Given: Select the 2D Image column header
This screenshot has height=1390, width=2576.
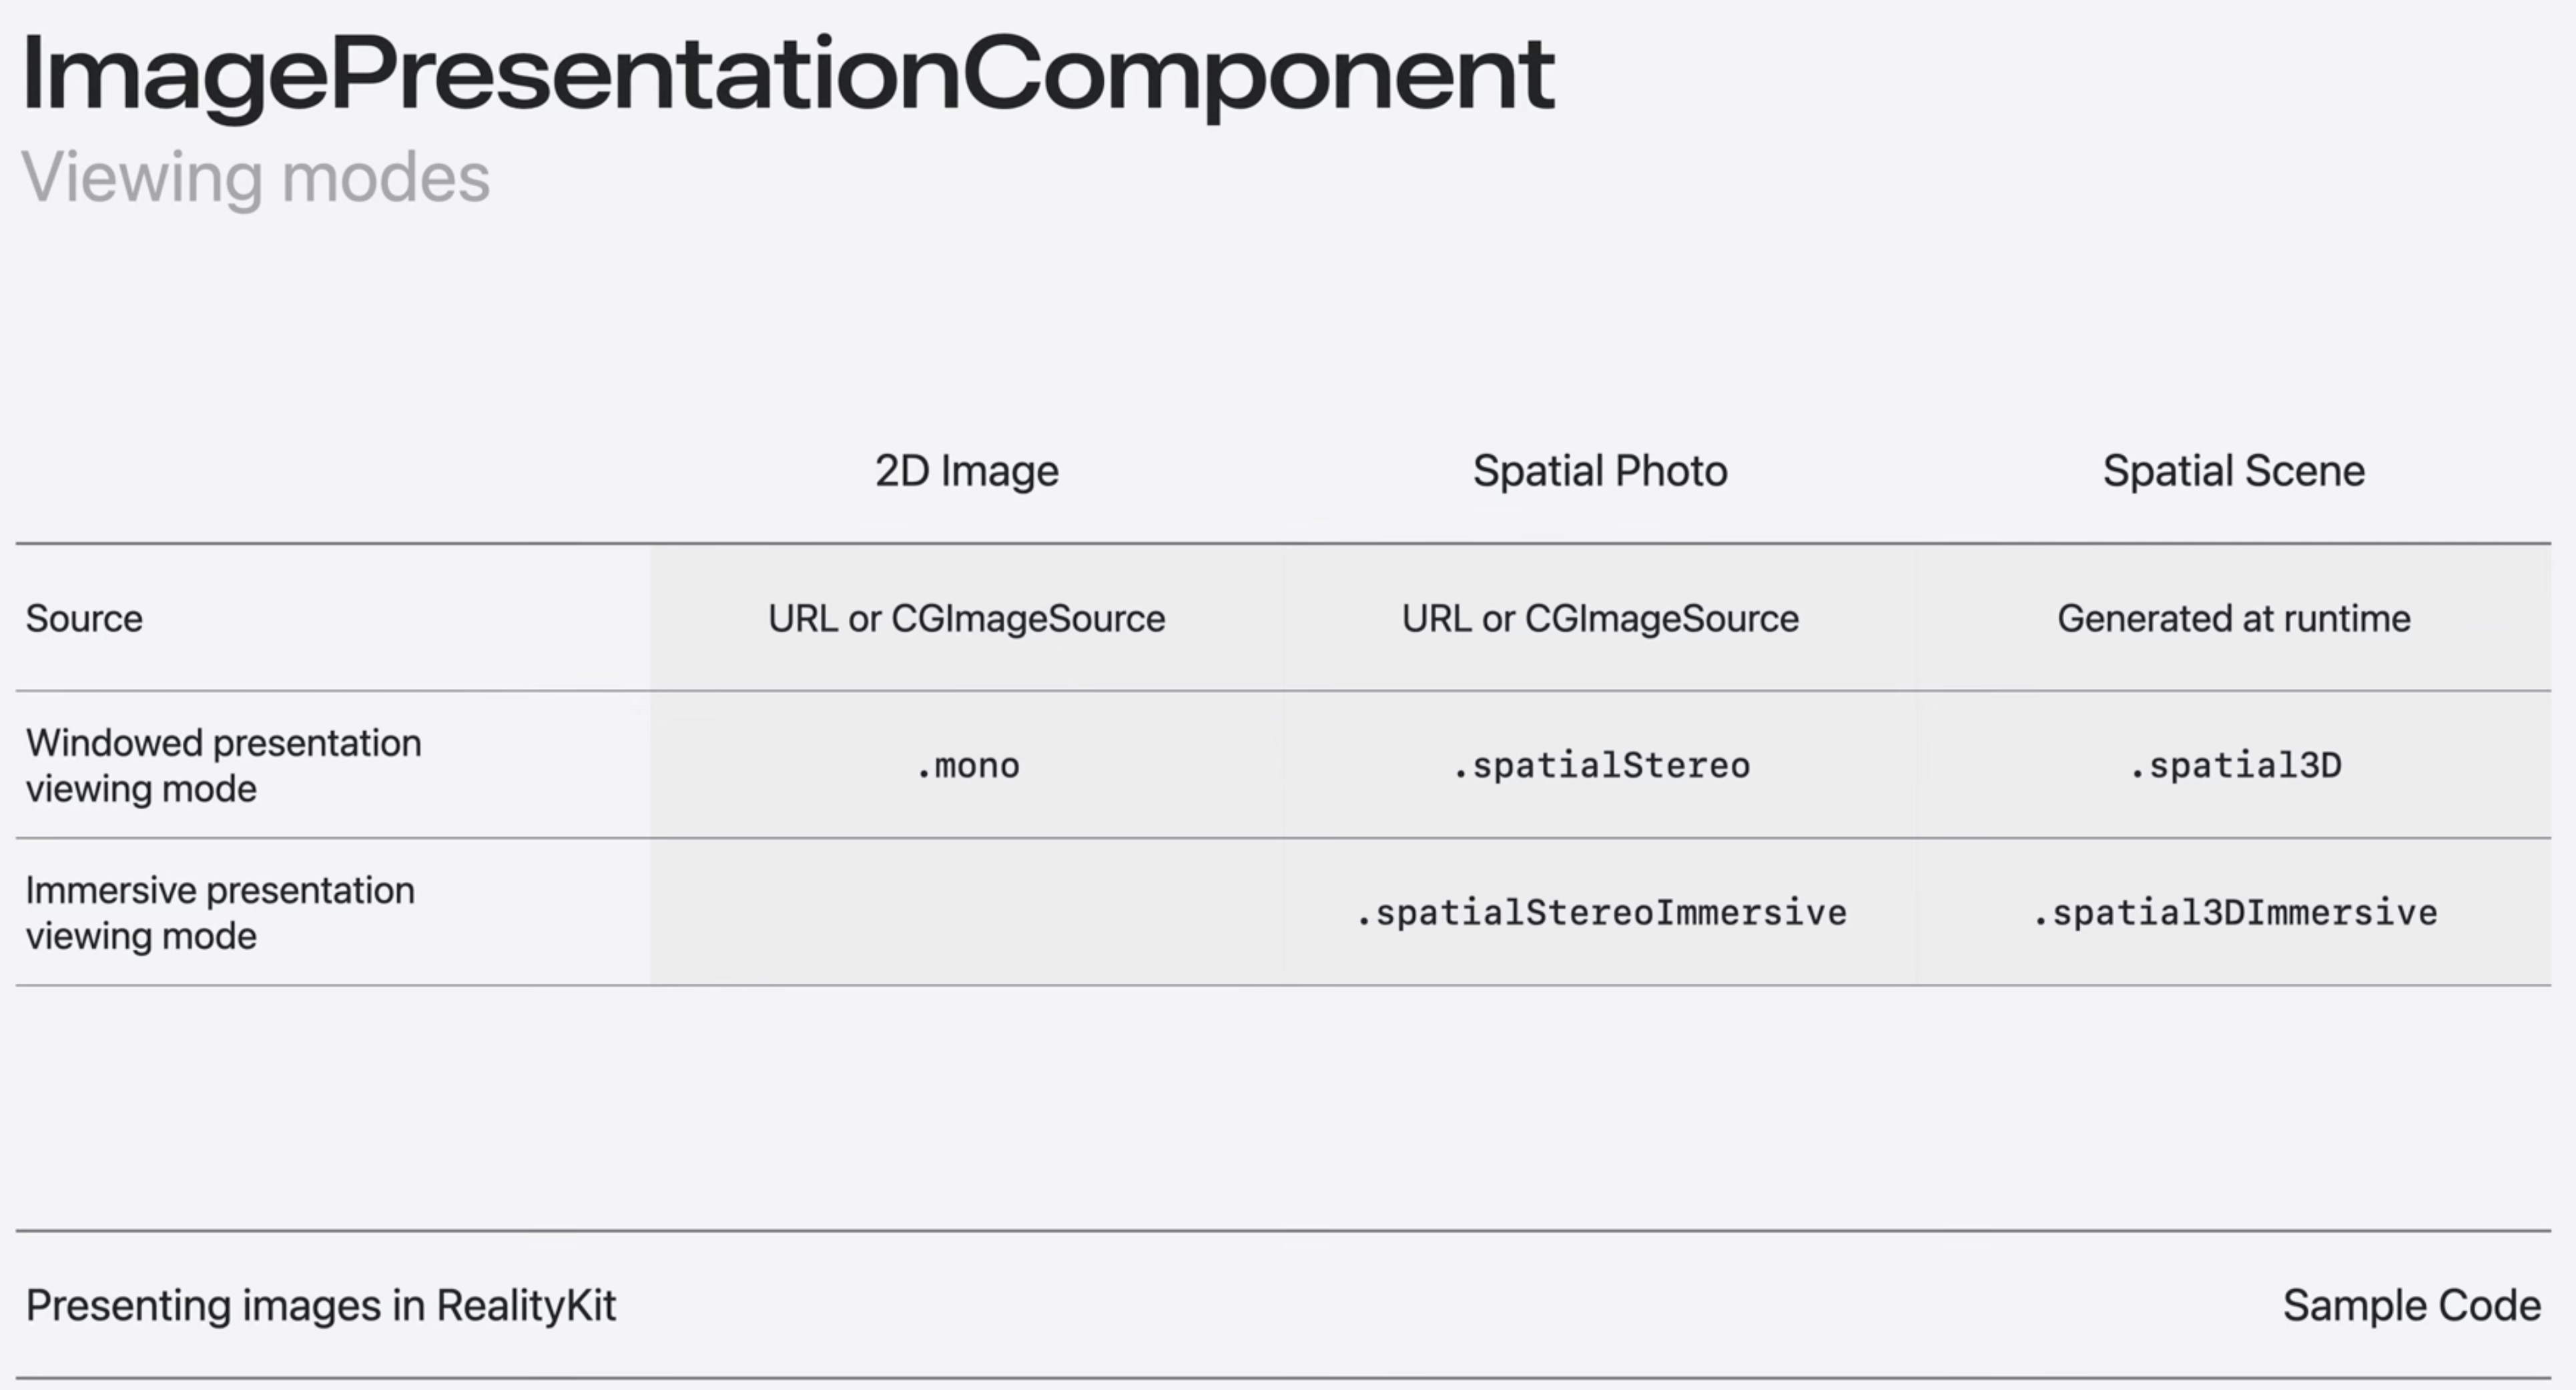Looking at the screenshot, I should point(966,471).
